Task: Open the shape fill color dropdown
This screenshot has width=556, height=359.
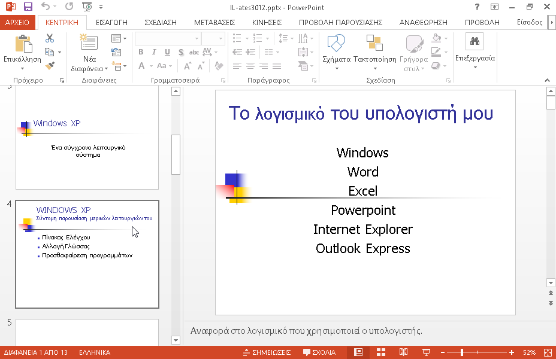Action: pos(446,38)
